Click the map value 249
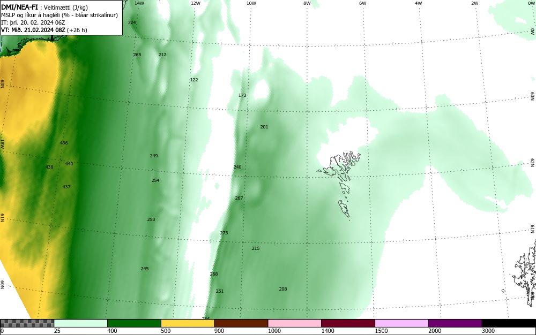Image resolution: width=536 pixels, height=335 pixels. coord(154,156)
